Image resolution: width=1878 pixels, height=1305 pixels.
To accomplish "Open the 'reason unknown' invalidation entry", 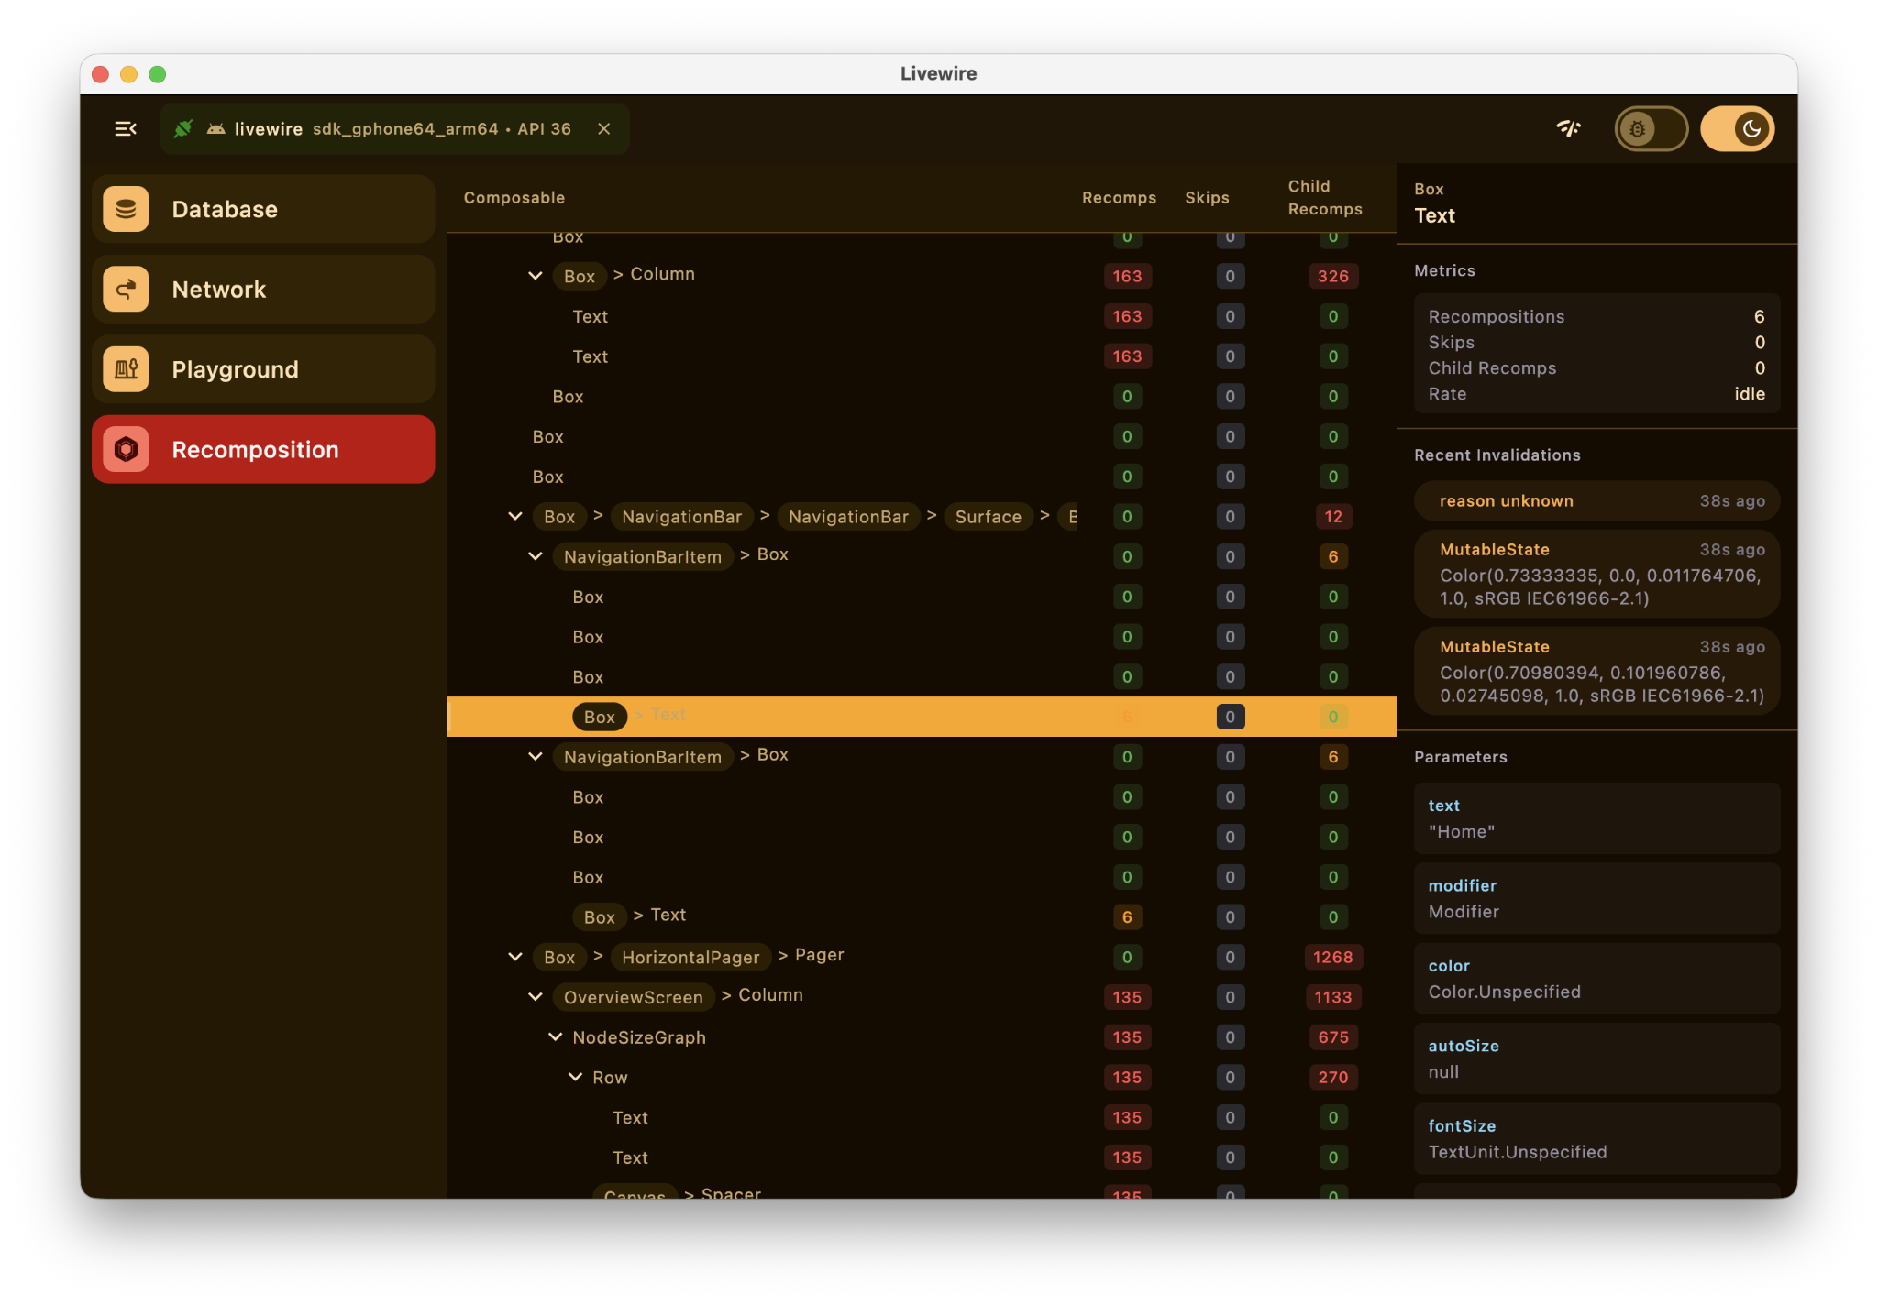I will [1596, 501].
